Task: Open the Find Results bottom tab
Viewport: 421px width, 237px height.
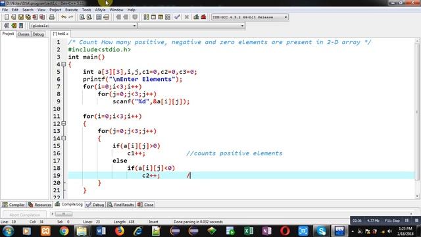Action: coord(121,205)
